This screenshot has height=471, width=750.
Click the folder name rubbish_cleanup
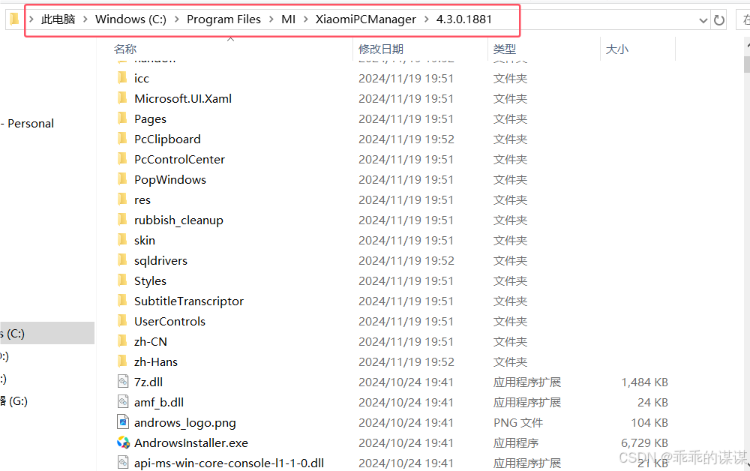tap(179, 220)
